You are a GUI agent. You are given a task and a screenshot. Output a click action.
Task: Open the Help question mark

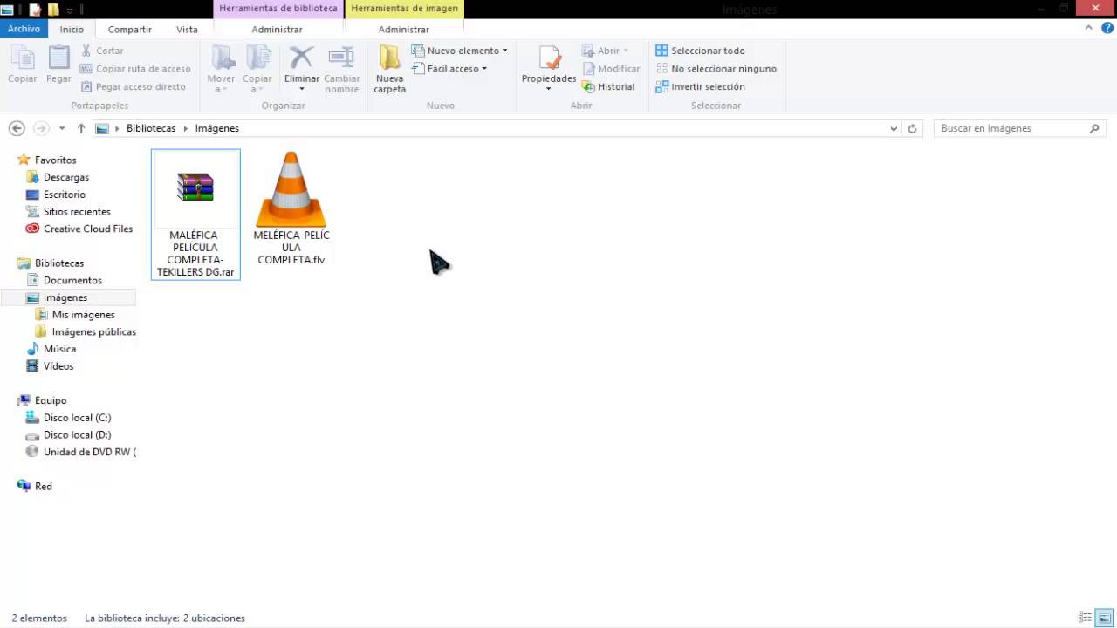[1106, 28]
